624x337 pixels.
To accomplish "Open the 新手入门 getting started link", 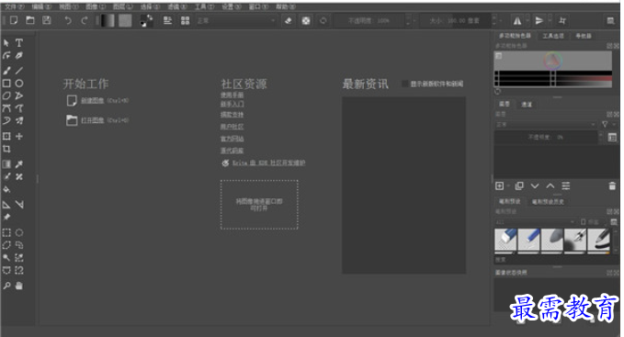I will (x=232, y=104).
